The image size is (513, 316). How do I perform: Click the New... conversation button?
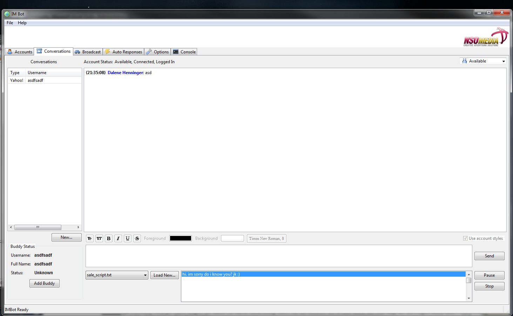tap(67, 237)
